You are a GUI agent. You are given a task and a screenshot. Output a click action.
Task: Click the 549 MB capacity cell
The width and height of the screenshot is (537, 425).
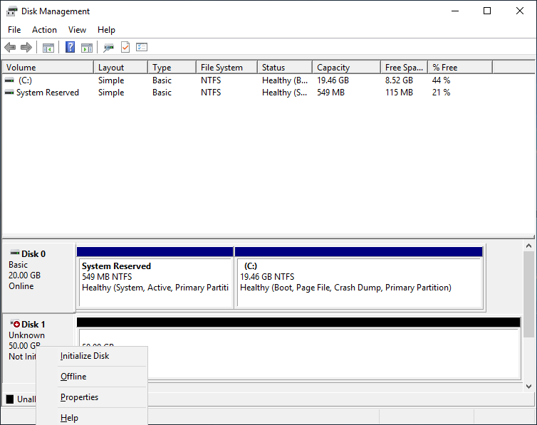(x=331, y=93)
